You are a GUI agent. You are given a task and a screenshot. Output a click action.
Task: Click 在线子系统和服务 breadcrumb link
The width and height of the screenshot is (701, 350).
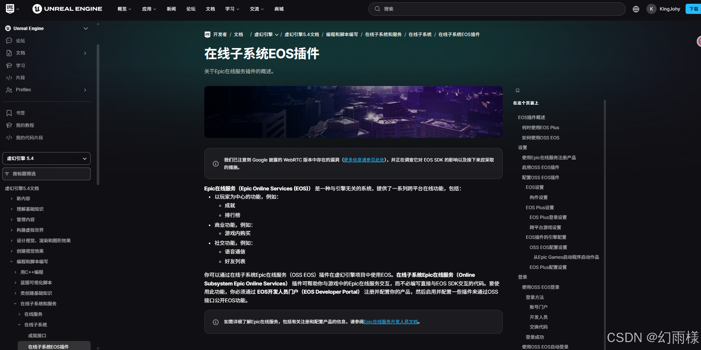(x=383, y=35)
